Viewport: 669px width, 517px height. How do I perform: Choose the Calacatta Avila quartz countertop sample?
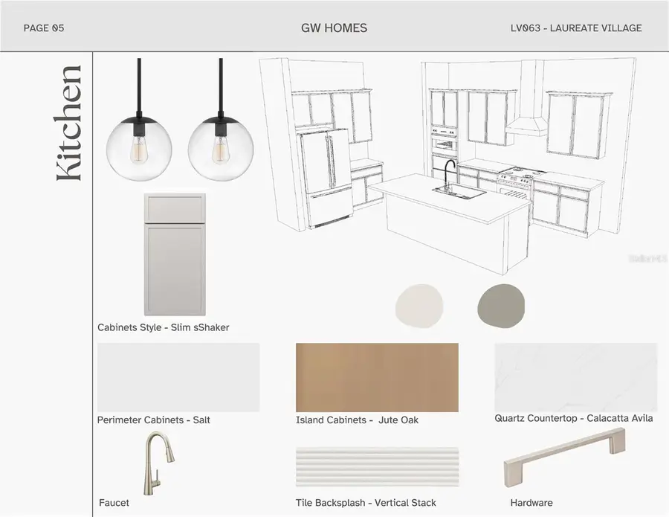575,377
